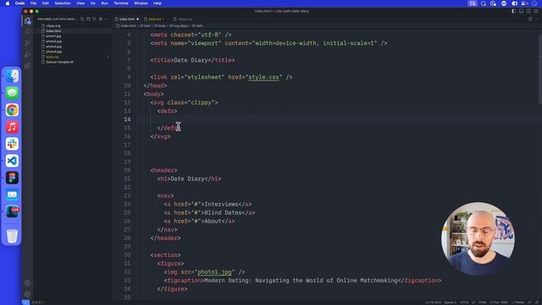Collapse all folders in Explorer

pyautogui.click(x=101, y=19)
